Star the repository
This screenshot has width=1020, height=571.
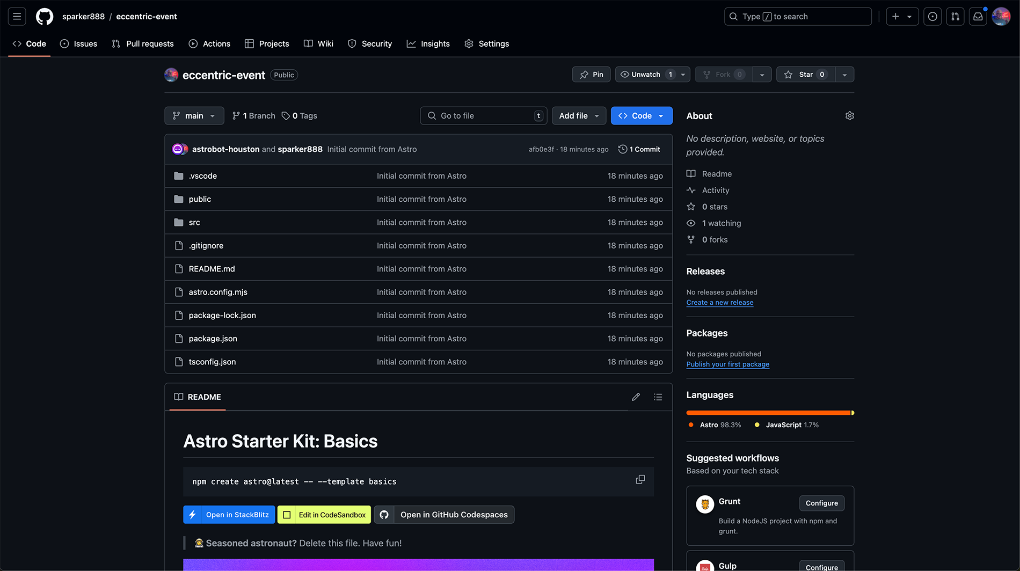click(x=805, y=74)
